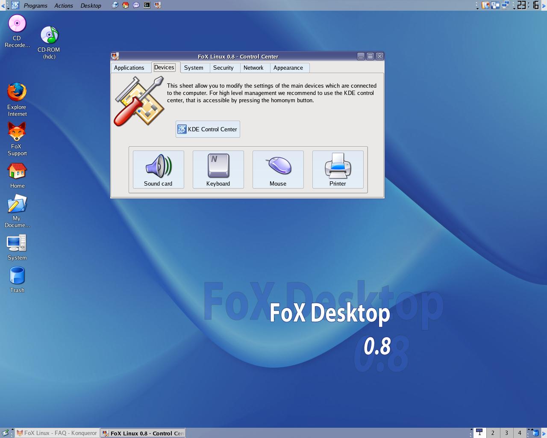Image resolution: width=547 pixels, height=438 pixels.
Task: Minimize the Control Center window
Action: [x=361, y=56]
